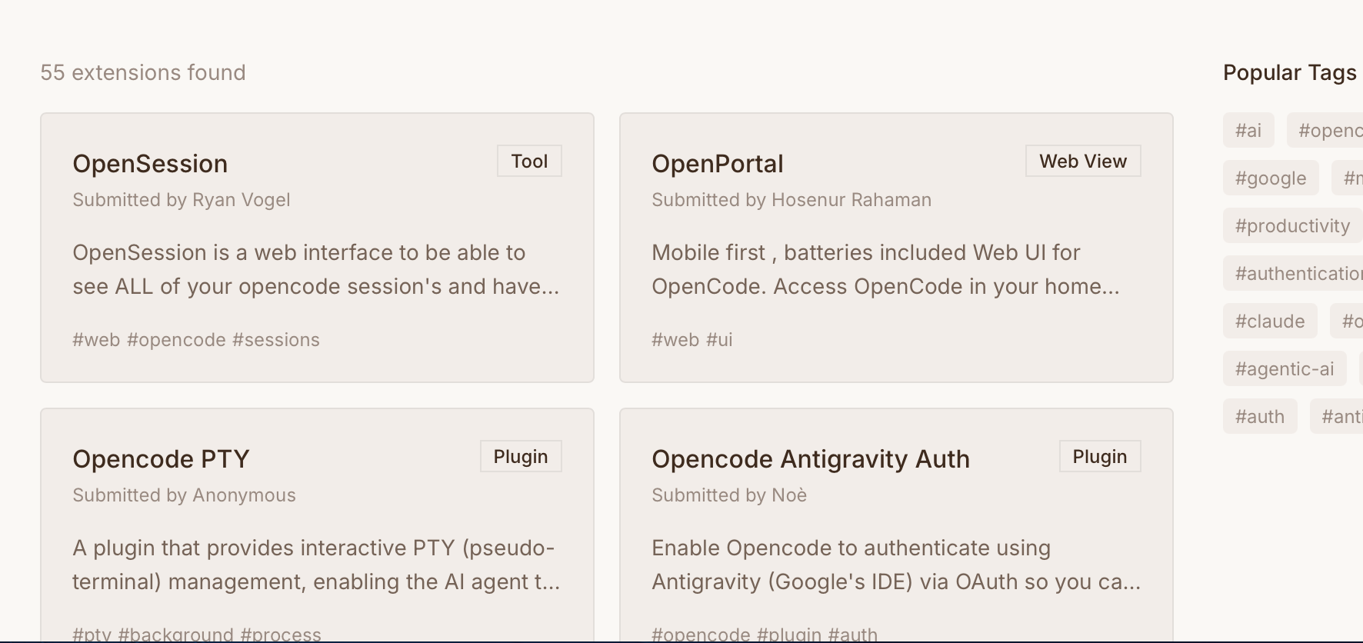Click the #sessions tag on OpenSession card
The image size is (1363, 643).
(275, 340)
